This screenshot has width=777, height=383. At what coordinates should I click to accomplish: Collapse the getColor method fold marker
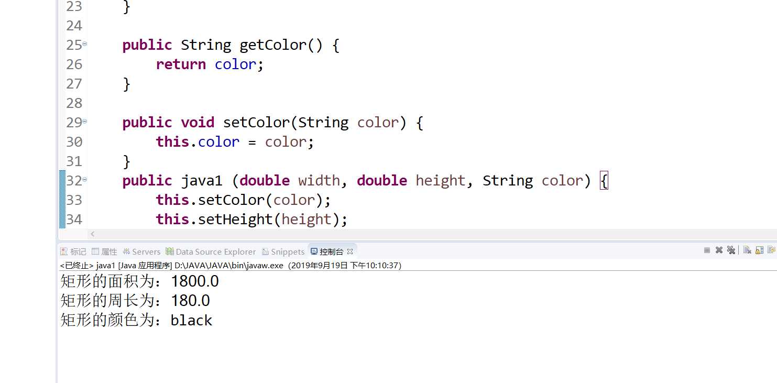coord(84,45)
